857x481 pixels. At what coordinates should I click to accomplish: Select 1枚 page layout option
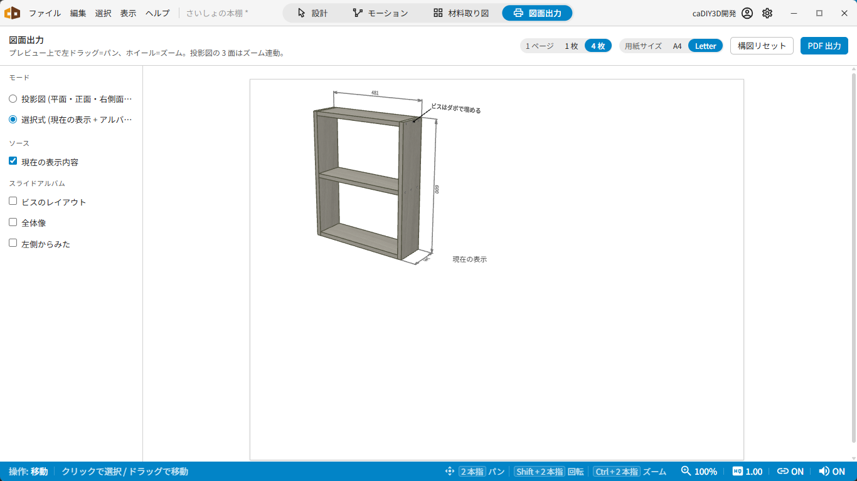point(572,46)
